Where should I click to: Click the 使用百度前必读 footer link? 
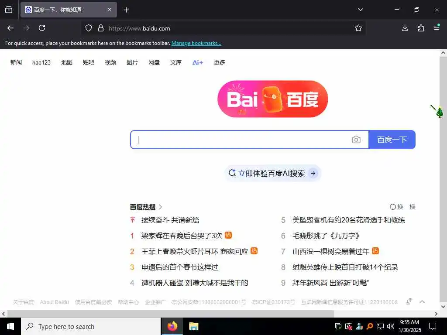93,302
